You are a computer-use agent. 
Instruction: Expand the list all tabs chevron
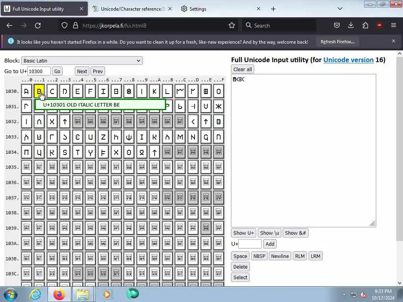click(340, 9)
